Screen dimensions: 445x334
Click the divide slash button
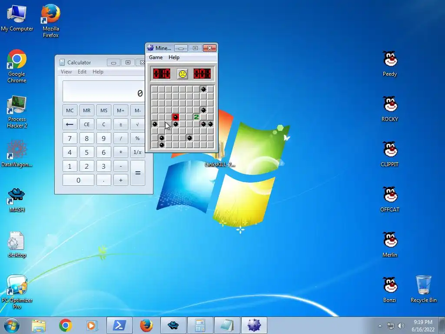(x=121, y=138)
